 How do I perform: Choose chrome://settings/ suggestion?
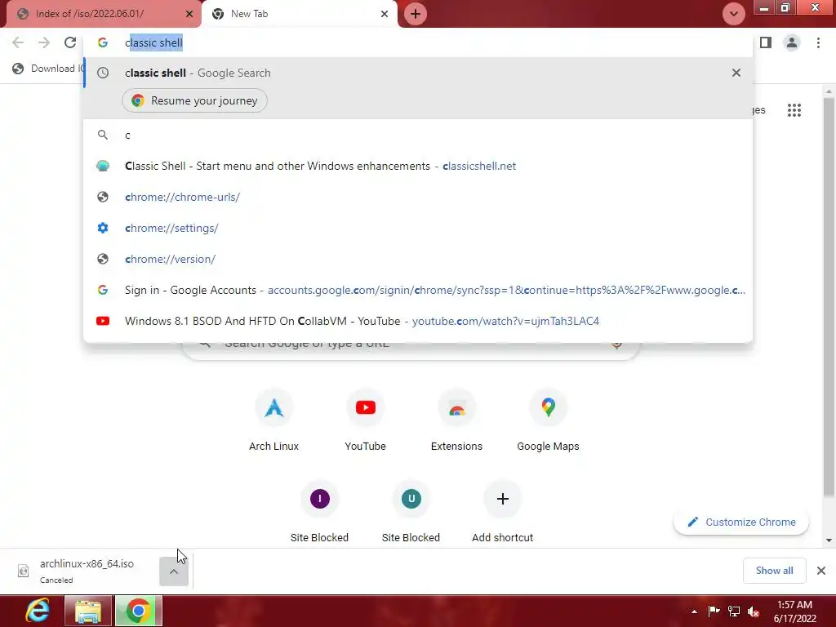418,228
